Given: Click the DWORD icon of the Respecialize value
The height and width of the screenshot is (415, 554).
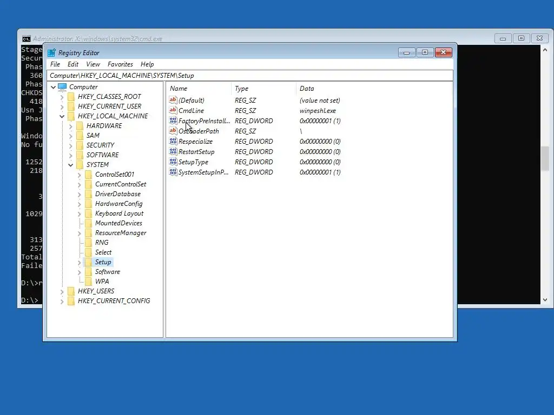Looking at the screenshot, I should [173, 141].
